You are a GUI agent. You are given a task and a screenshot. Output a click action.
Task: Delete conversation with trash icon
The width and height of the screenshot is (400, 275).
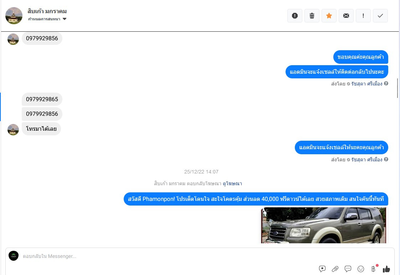pyautogui.click(x=312, y=16)
